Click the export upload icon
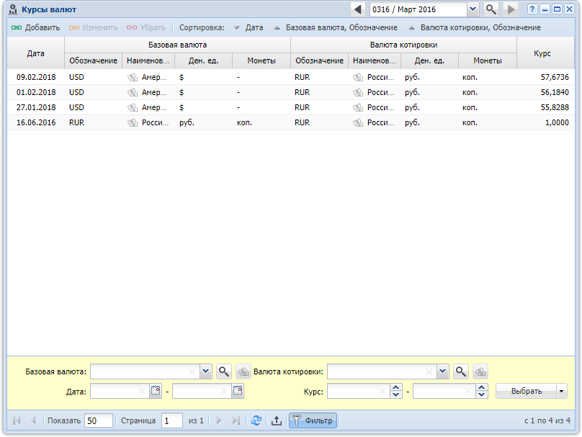 277,420
